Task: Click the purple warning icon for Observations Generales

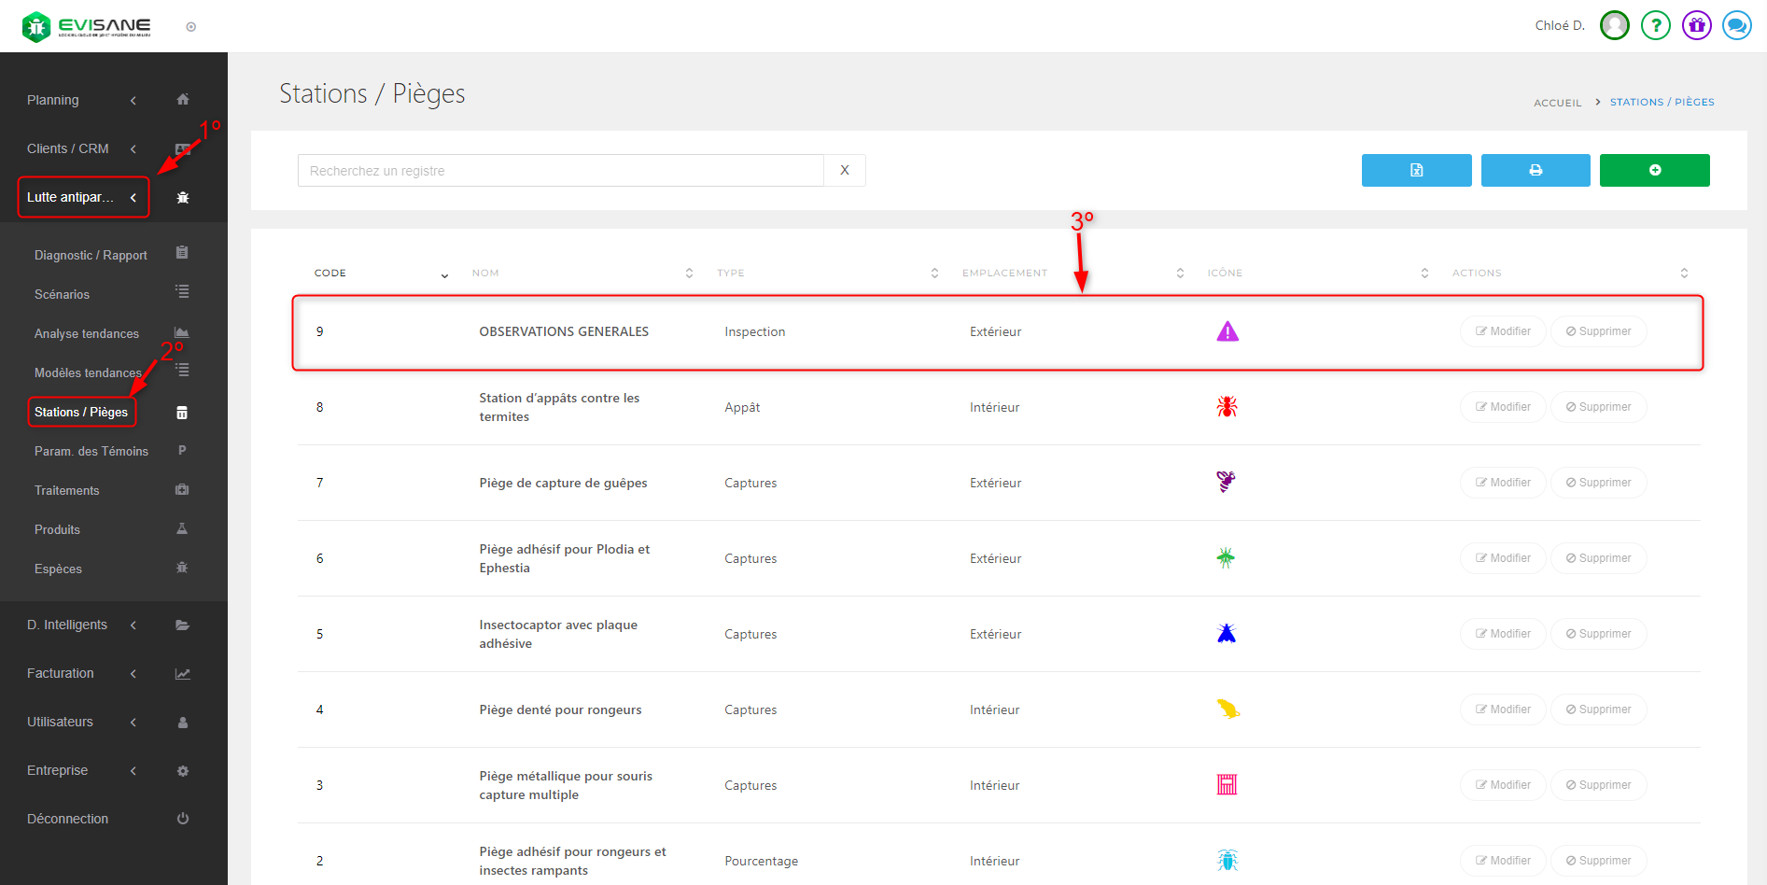Action: pyautogui.click(x=1227, y=331)
